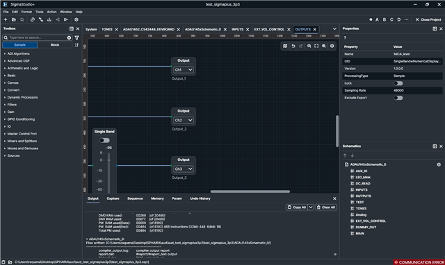Expand Dynamic Processors category
Image resolution: width=445 pixels, height=265 pixels.
[x=22, y=97]
